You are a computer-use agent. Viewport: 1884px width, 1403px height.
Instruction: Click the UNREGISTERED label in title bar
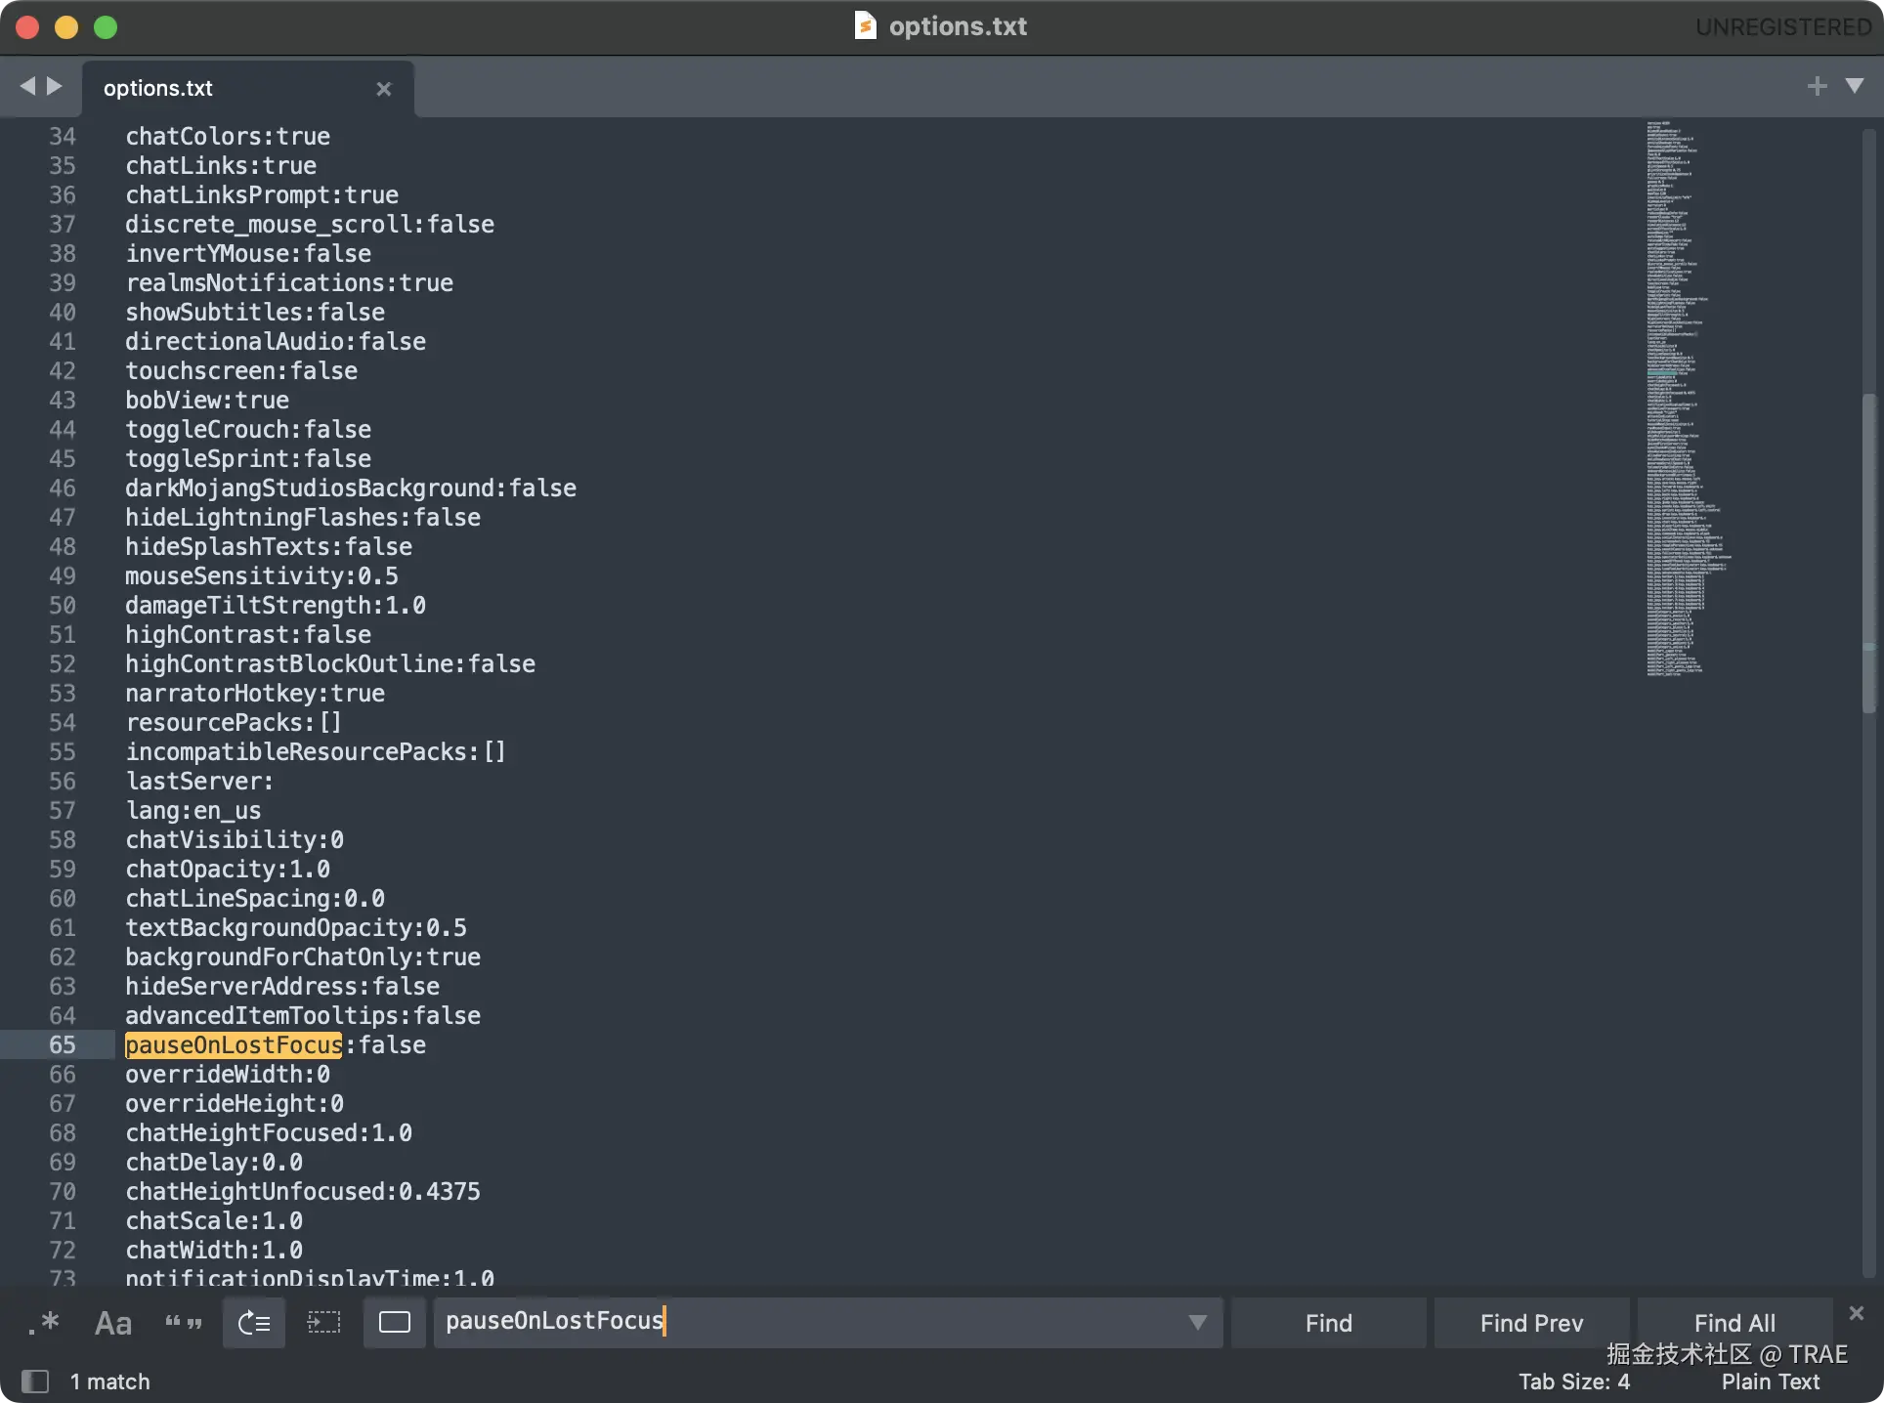tap(1782, 26)
